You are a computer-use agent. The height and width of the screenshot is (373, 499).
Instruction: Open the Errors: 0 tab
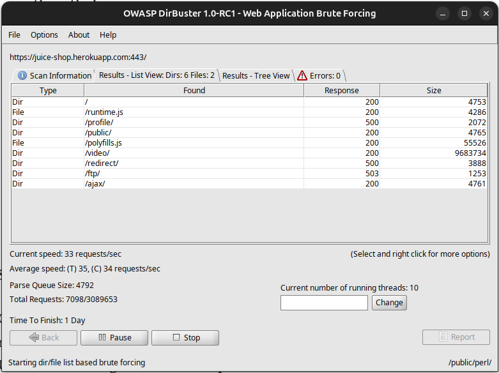coord(319,75)
